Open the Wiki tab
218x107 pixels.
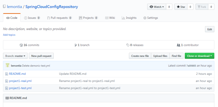click(110, 18)
